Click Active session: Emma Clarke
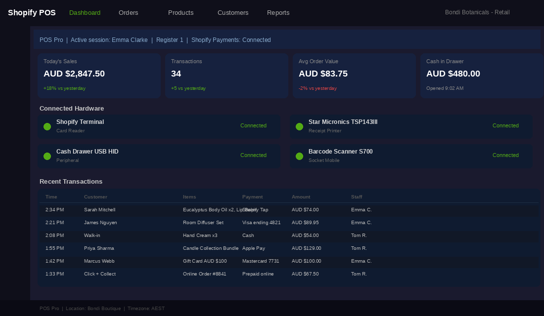 click(109, 40)
